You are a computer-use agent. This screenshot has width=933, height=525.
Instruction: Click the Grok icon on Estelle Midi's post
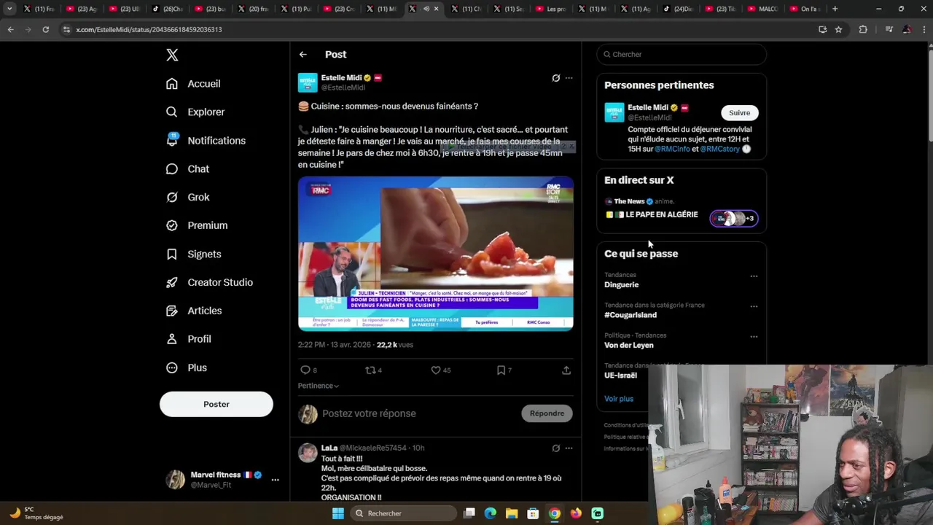pyautogui.click(x=555, y=78)
